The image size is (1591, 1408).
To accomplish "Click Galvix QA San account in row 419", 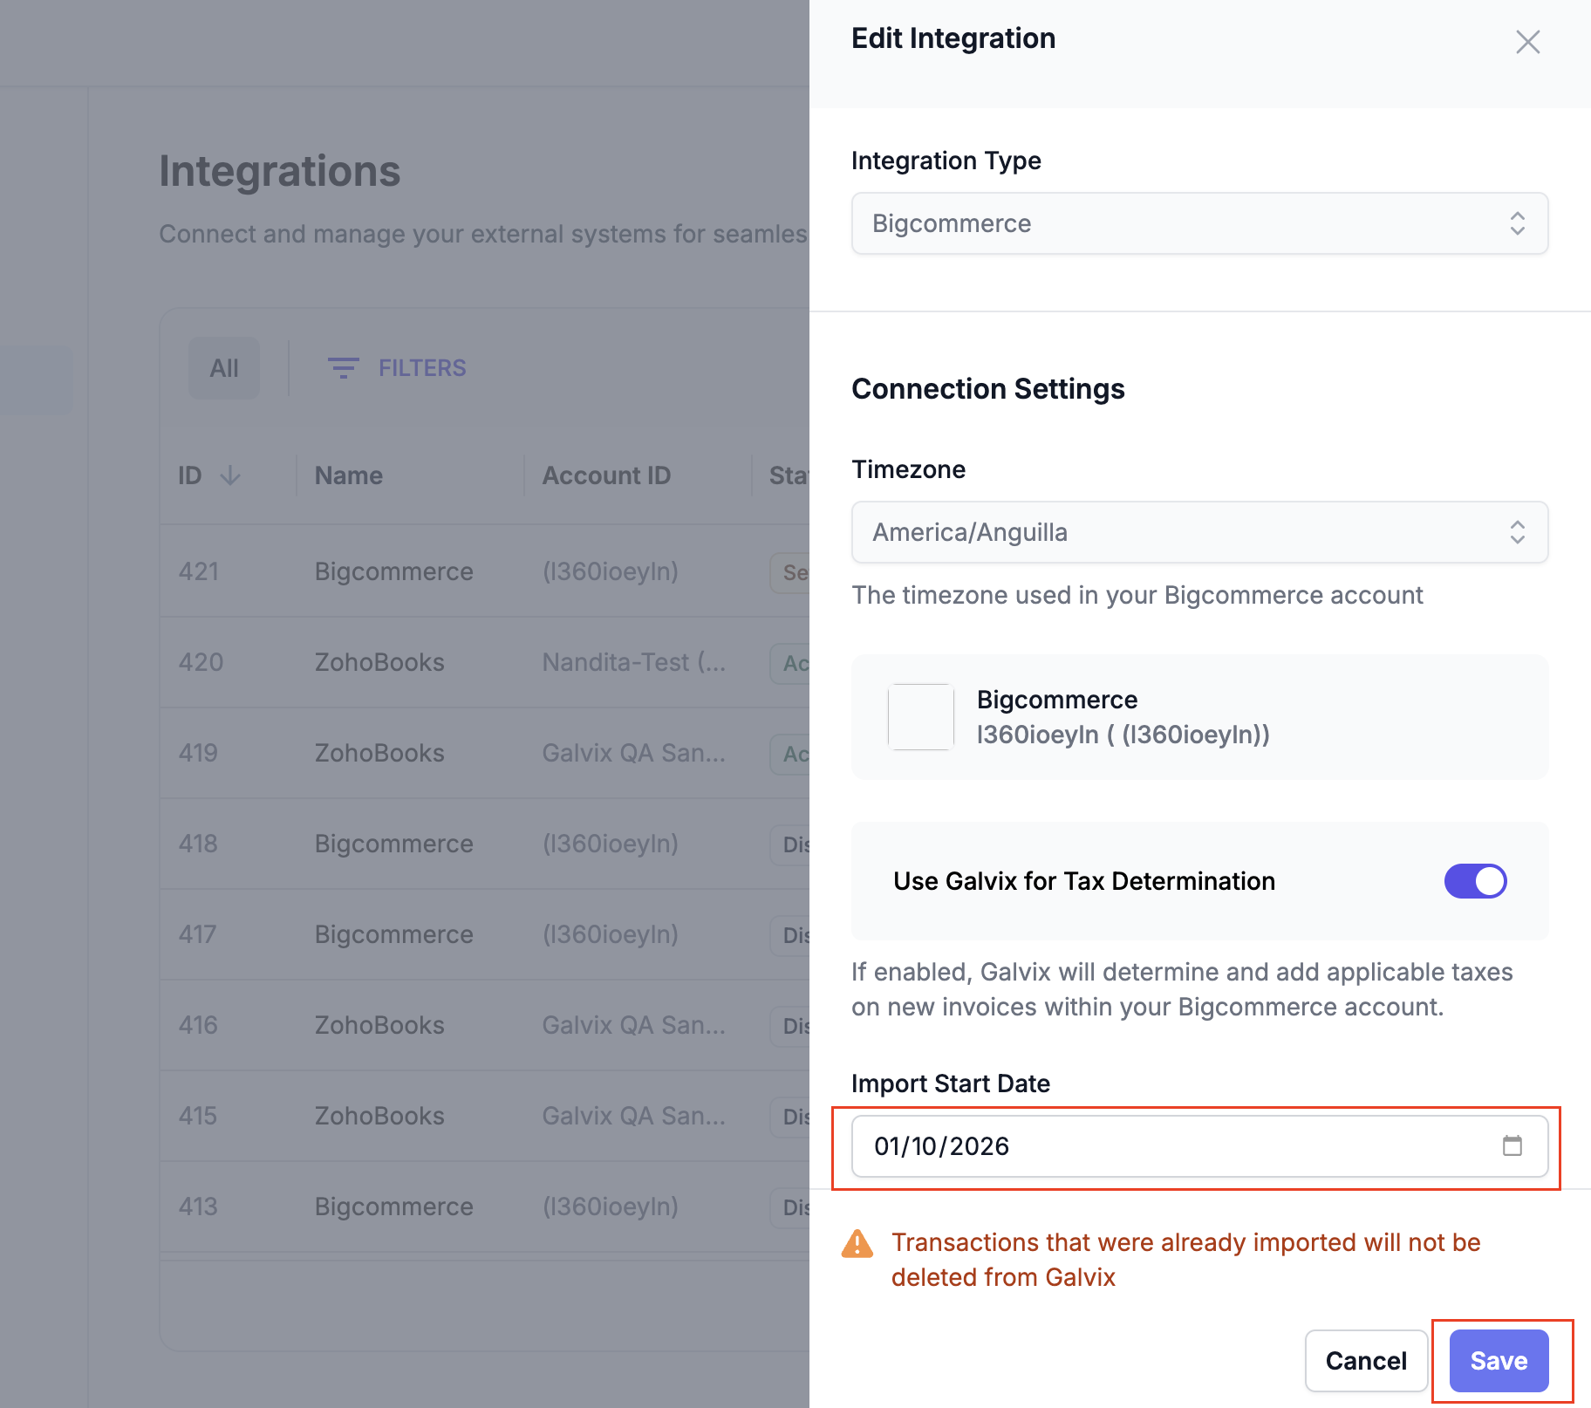I will pyautogui.click(x=634, y=753).
